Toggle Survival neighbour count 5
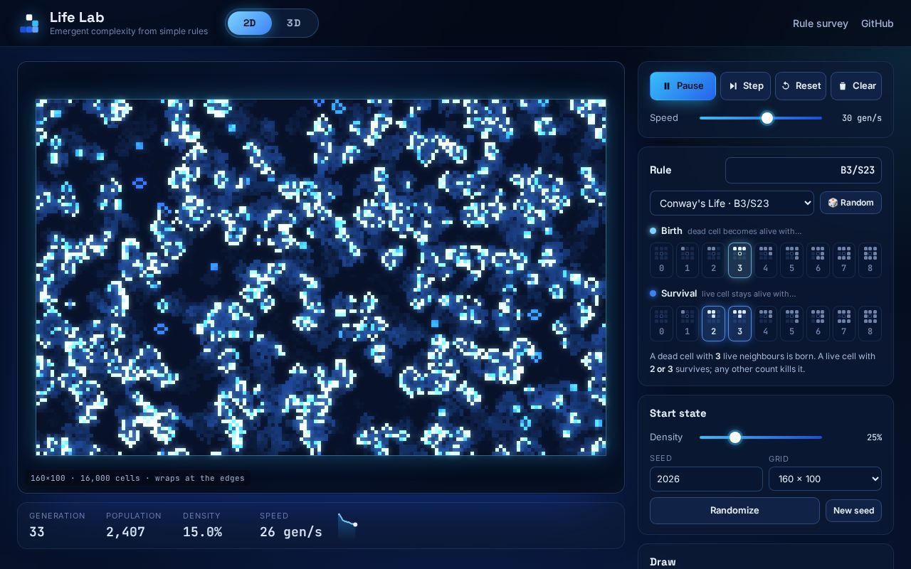This screenshot has height=569, width=911. pos(791,324)
